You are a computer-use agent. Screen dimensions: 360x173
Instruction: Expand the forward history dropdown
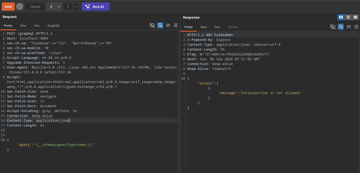click(76, 7)
